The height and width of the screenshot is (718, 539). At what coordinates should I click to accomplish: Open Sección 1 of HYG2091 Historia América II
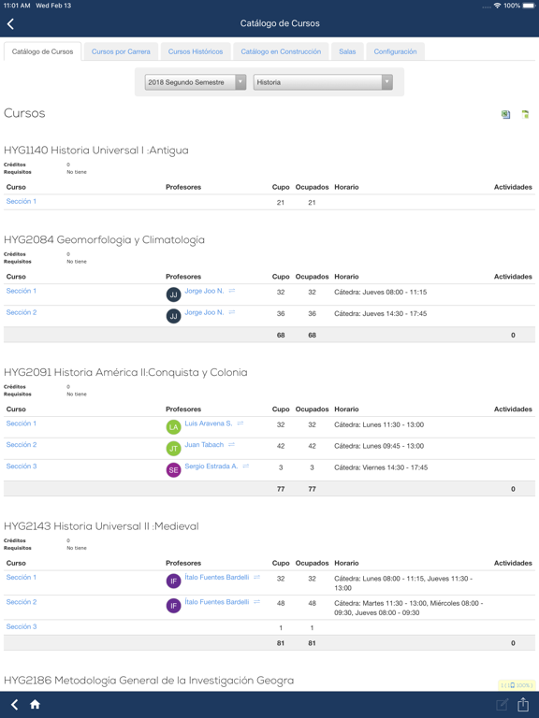click(x=22, y=424)
